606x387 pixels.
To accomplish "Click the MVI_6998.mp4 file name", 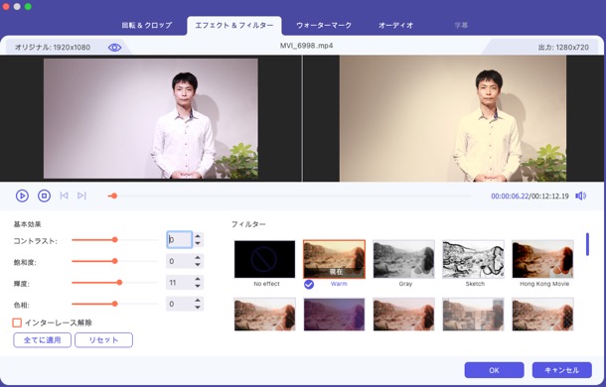I will point(307,46).
